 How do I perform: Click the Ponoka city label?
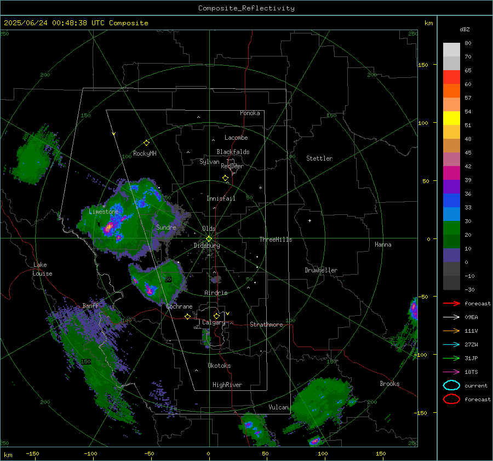[250, 113]
